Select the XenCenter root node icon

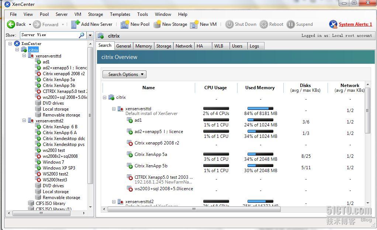(17, 43)
